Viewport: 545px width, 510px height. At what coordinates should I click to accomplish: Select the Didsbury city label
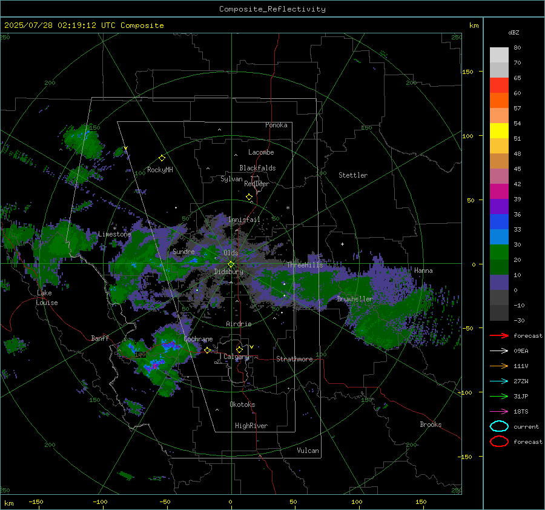229,272
